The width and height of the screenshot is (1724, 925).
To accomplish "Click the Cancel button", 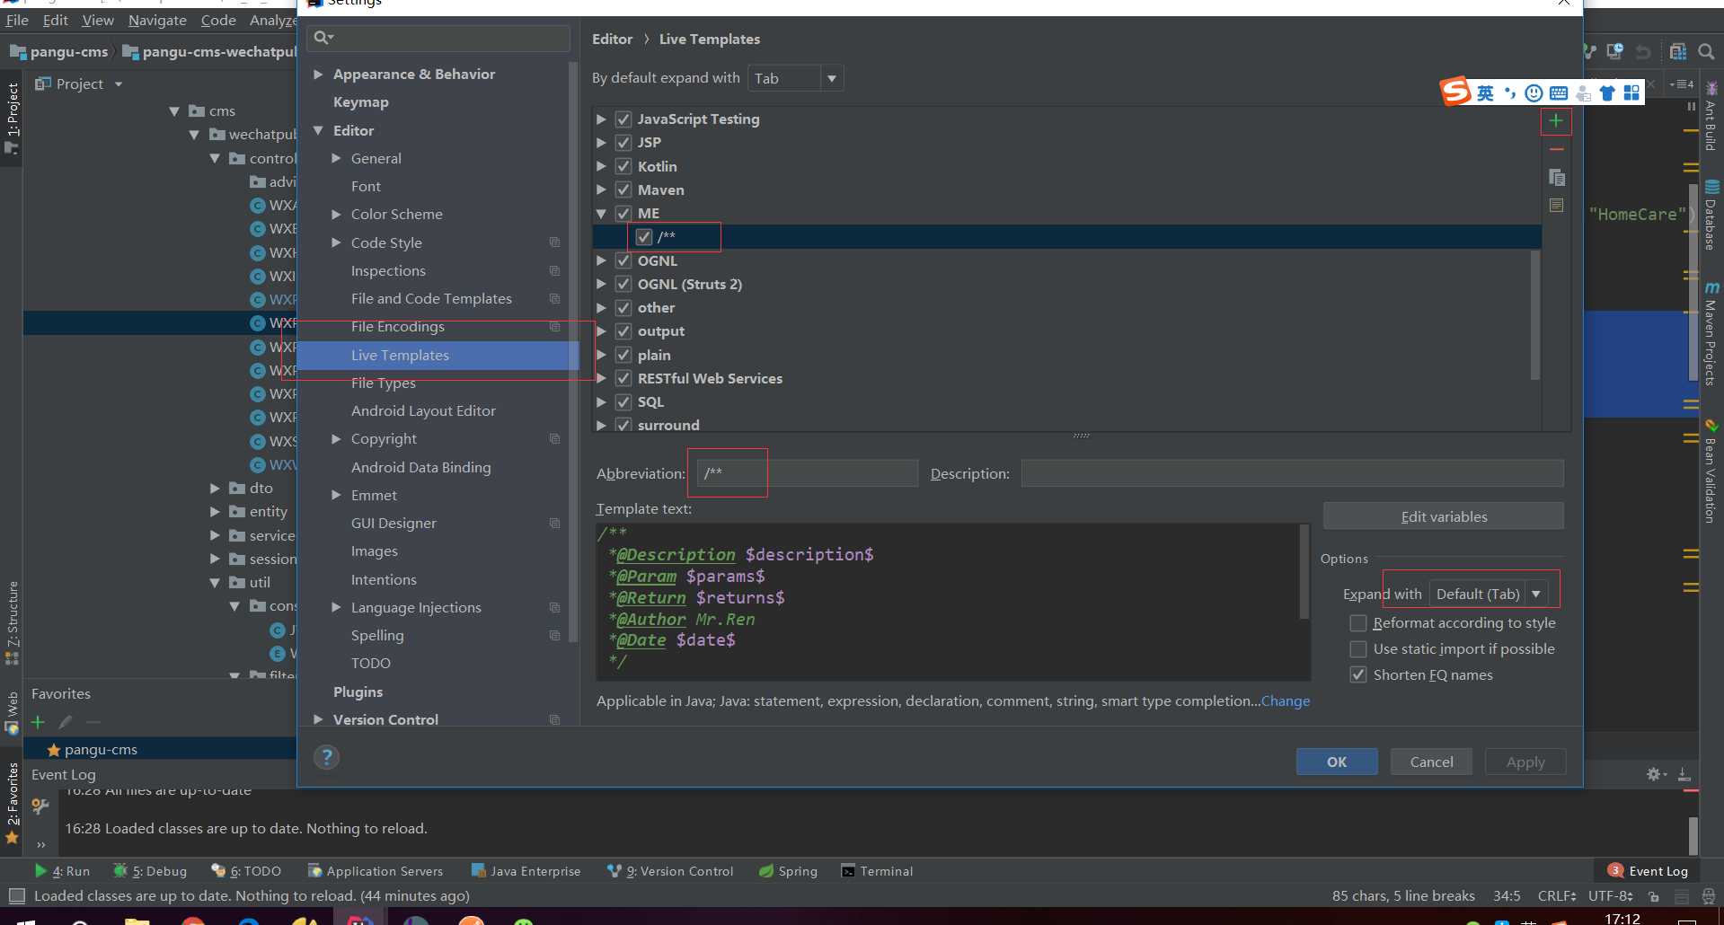I will coord(1431,762).
